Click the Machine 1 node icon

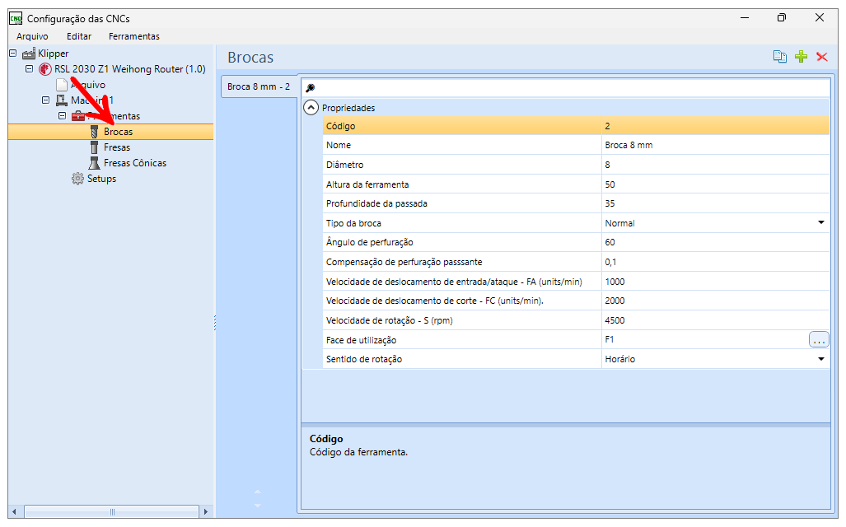tap(62, 100)
